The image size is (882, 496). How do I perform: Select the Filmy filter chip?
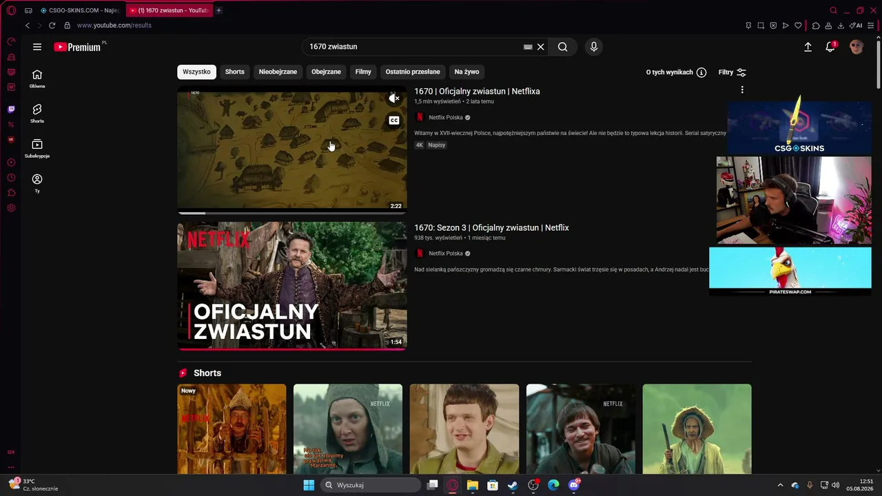pos(363,72)
